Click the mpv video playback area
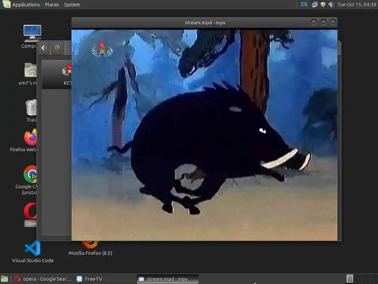This screenshot has width=378, height=284. (x=205, y=135)
